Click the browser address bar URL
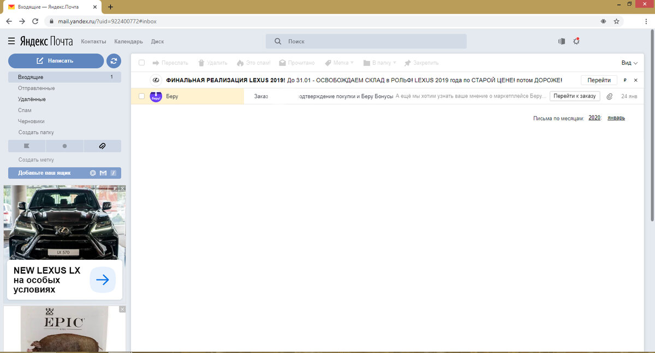This screenshot has width=655, height=353. click(x=108, y=21)
